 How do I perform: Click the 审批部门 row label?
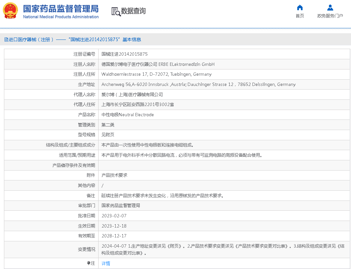pyautogui.click(x=86, y=205)
